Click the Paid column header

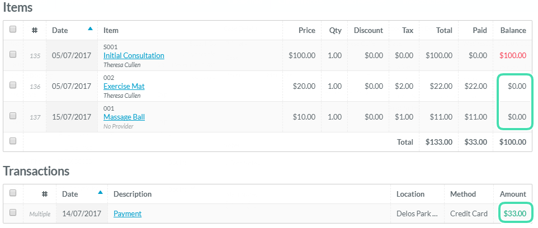point(480,30)
